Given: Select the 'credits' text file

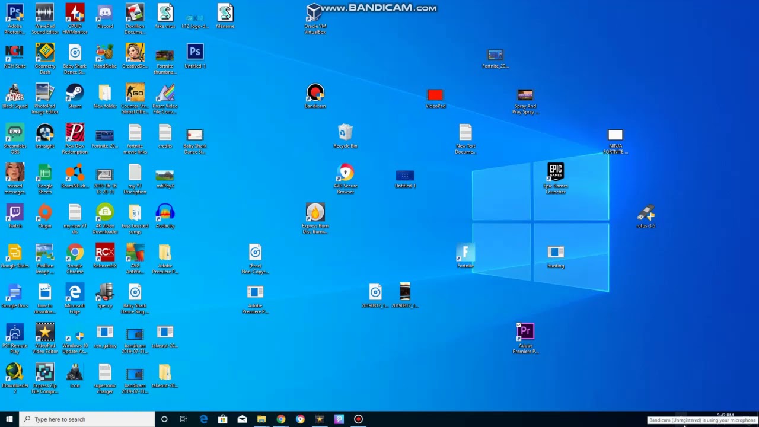Looking at the screenshot, I should point(165,136).
